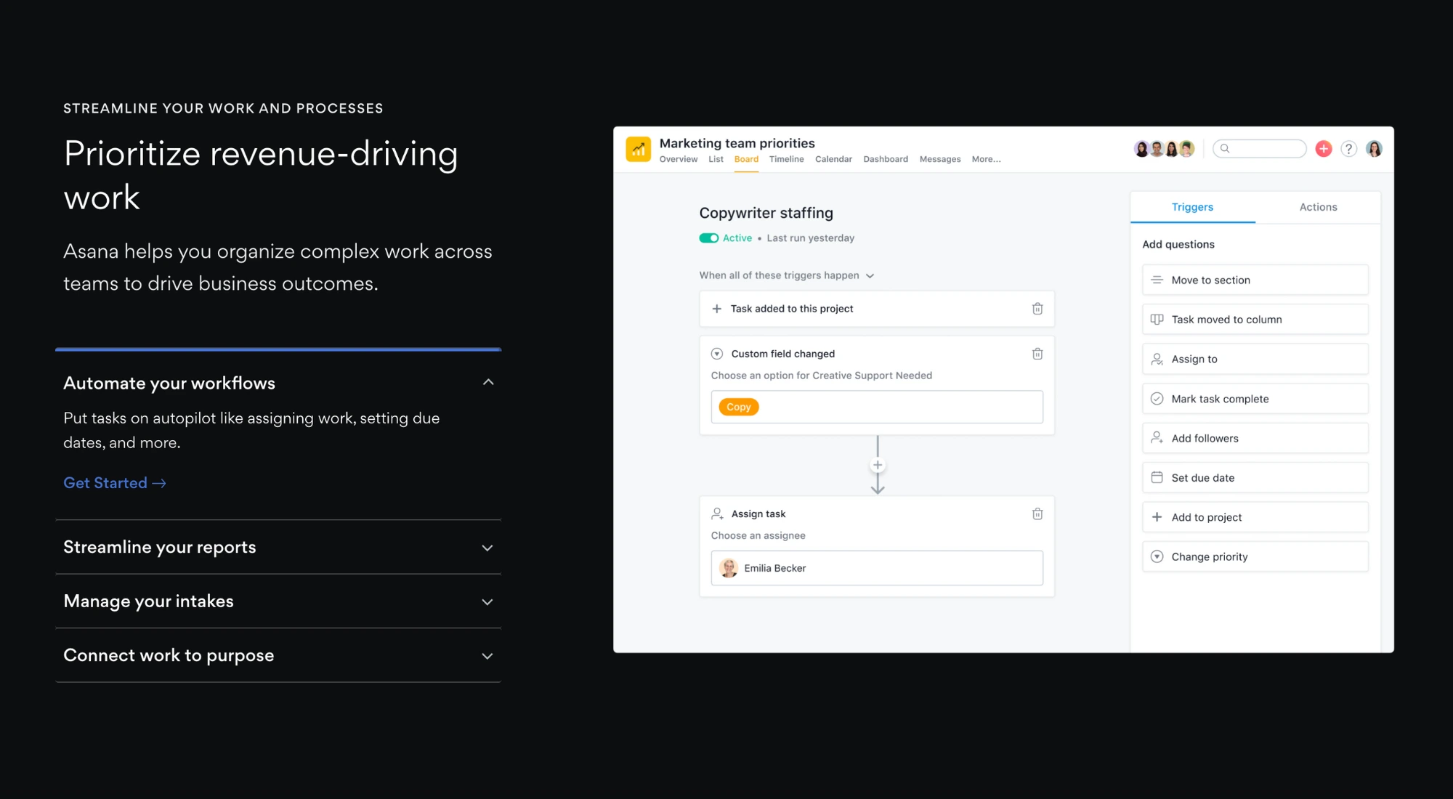Switch to the Actions tab
1453x799 pixels.
tap(1318, 206)
